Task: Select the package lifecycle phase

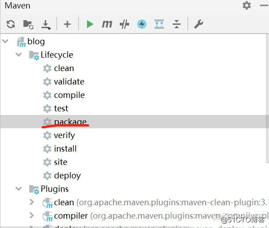Action: point(70,122)
